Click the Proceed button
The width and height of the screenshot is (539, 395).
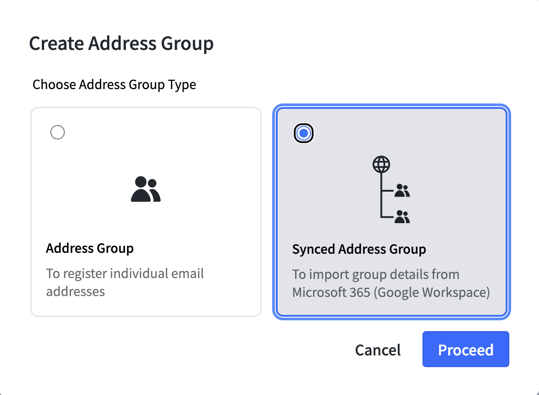coord(465,350)
